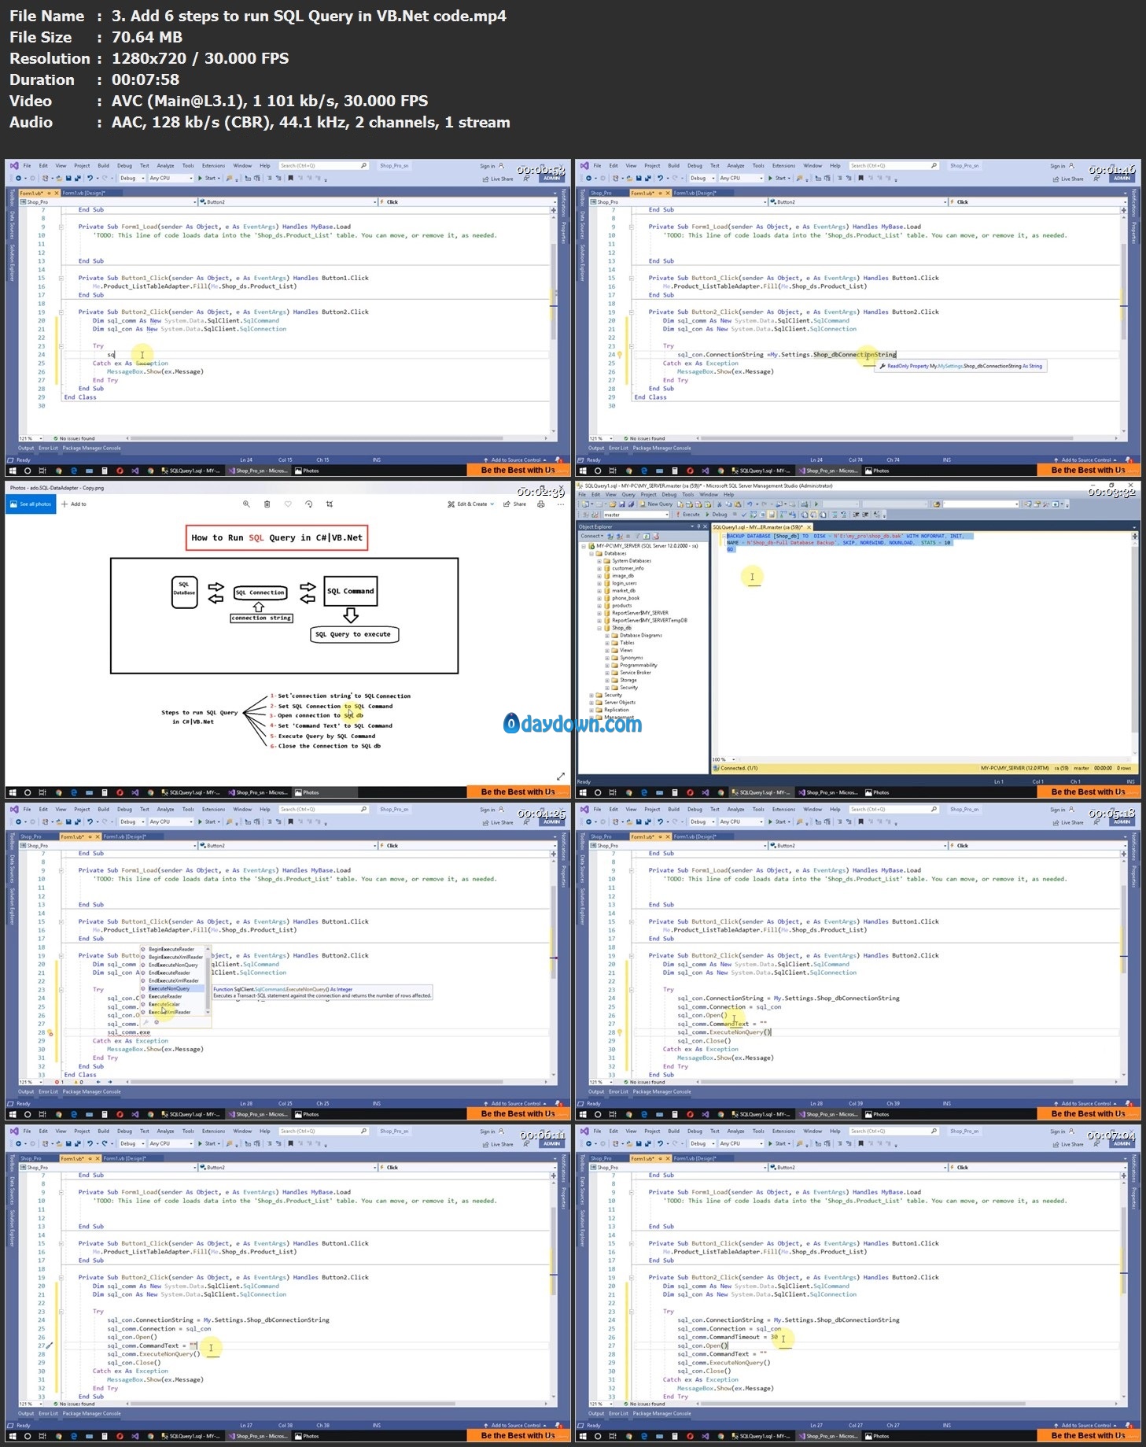Select phone_book database in SSMS Object Explorer
Viewport: 1146px width, 1447px height.
(x=625, y=598)
